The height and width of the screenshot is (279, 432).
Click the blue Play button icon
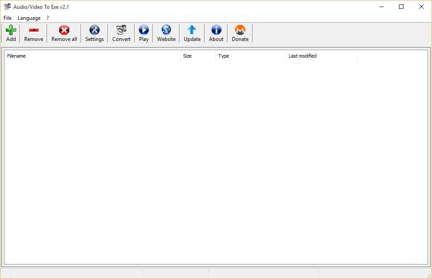(x=143, y=30)
